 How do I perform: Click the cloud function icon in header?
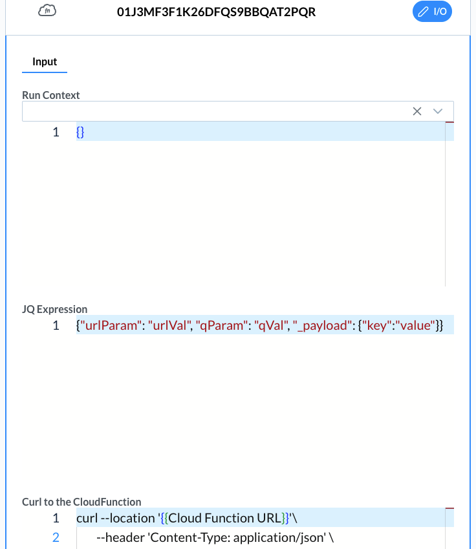47,10
